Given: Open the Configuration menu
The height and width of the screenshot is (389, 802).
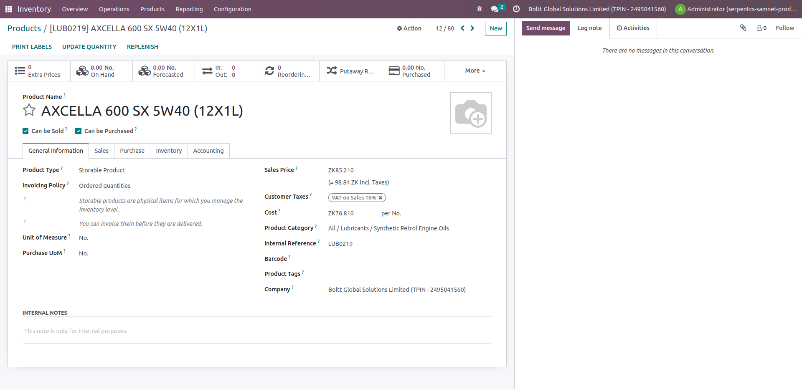Looking at the screenshot, I should pos(232,9).
